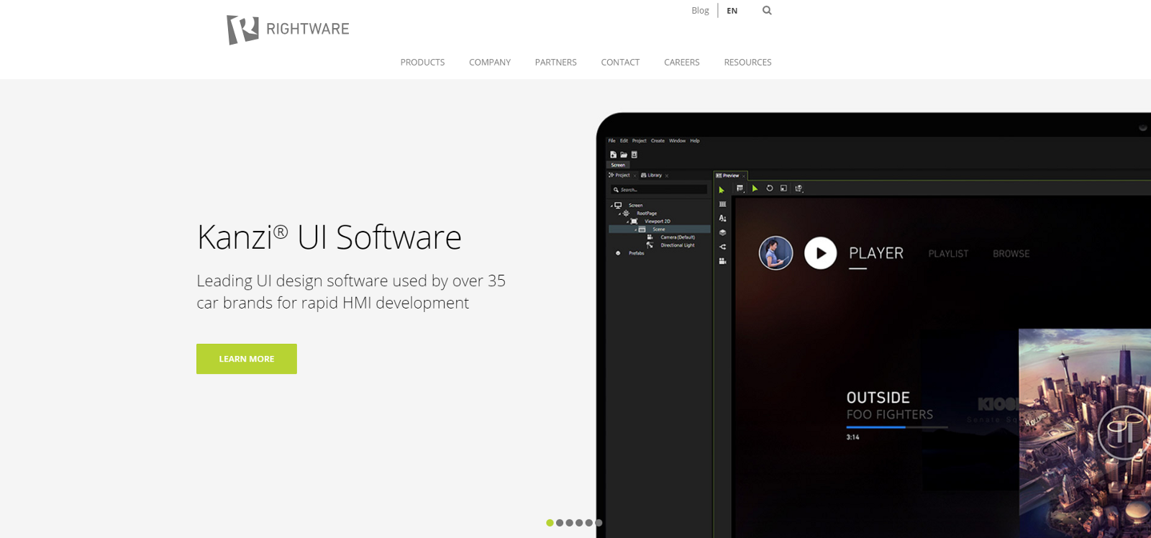Select the second carousel dot
Viewport: 1151px width, 538px height.
coord(560,523)
